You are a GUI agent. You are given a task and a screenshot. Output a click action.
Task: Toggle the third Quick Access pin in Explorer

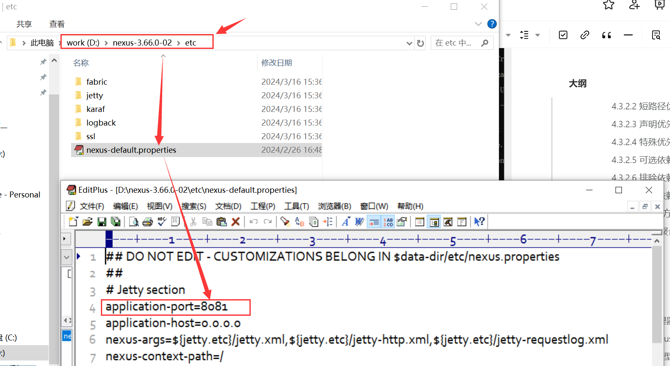pyautogui.click(x=43, y=93)
